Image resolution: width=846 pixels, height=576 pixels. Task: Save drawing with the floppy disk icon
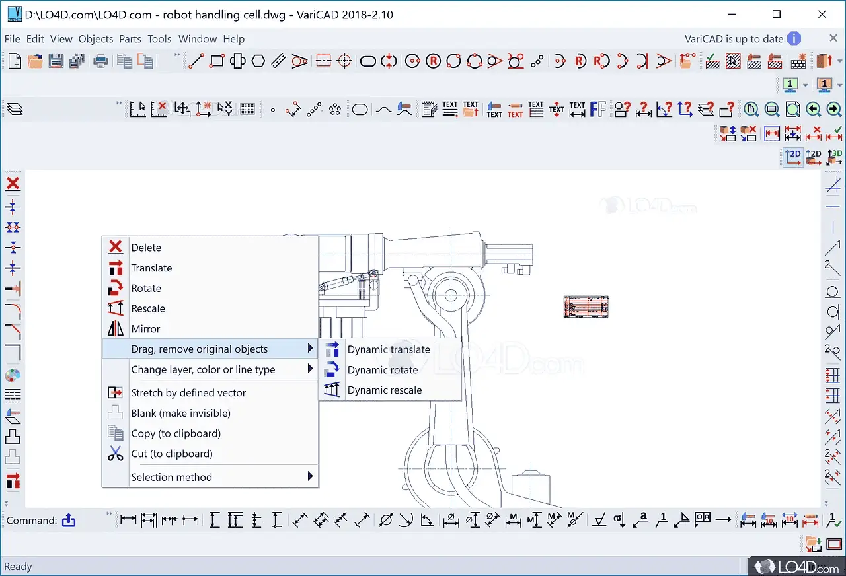(56, 61)
